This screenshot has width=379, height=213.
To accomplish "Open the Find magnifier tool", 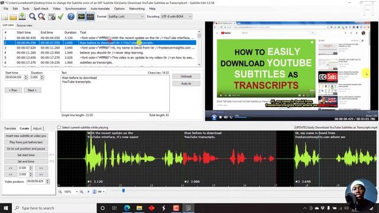I will [33, 17].
